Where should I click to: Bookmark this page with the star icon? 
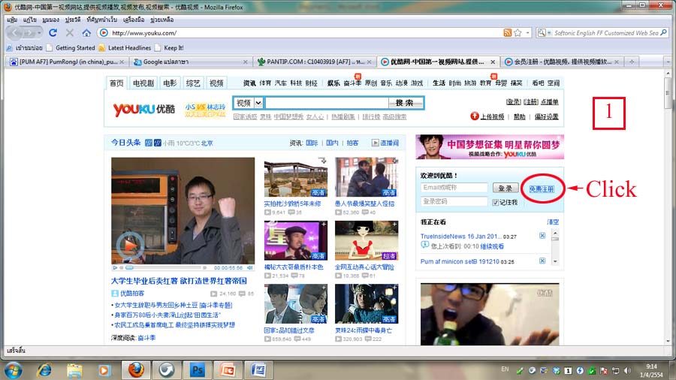(x=518, y=33)
